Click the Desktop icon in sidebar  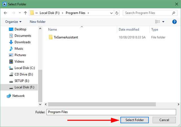tap(11, 30)
